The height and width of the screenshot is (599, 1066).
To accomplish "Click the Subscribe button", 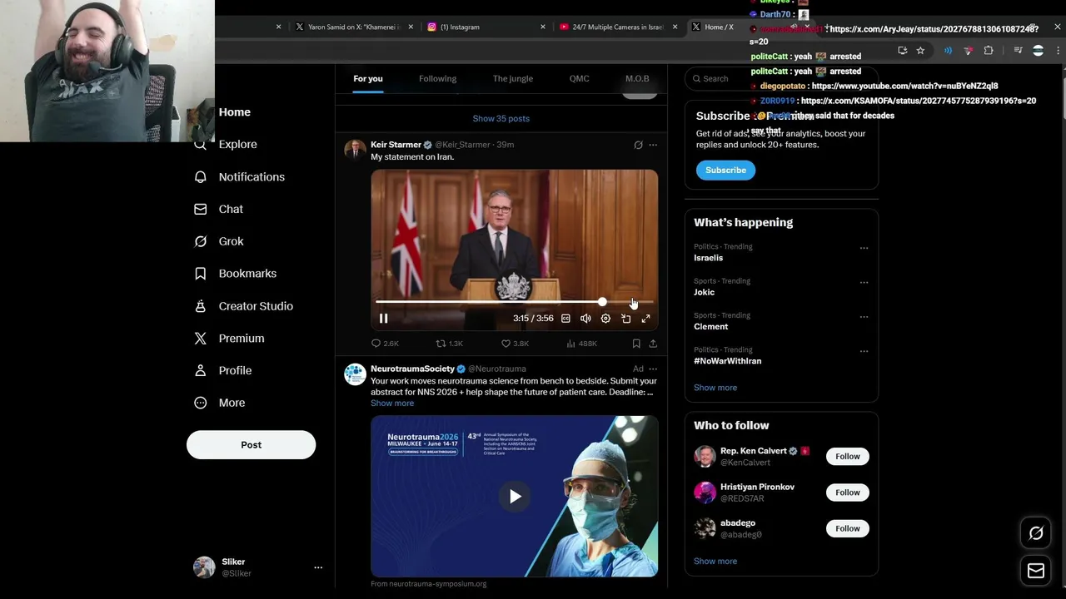I will [x=725, y=170].
